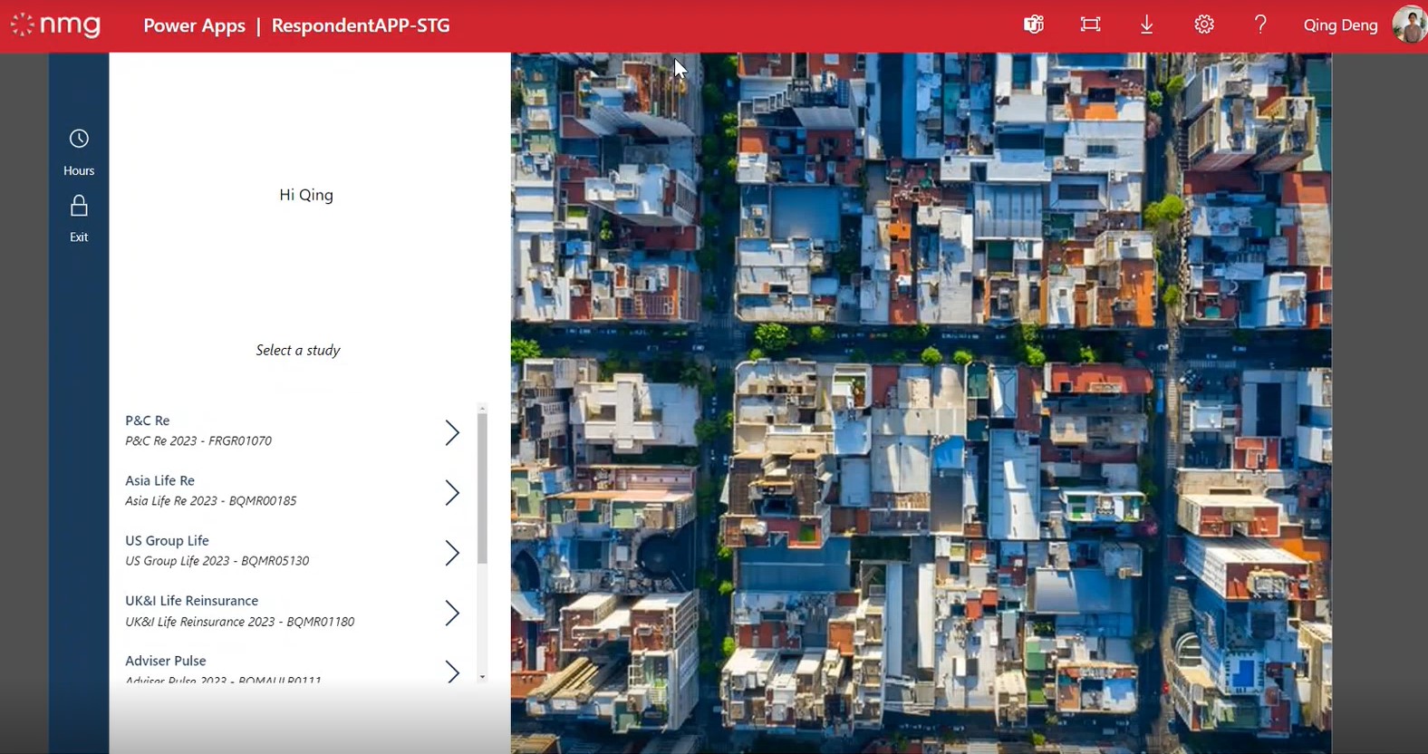Click the RespondentAPP-STG app name
This screenshot has width=1428, height=754.
tap(361, 25)
